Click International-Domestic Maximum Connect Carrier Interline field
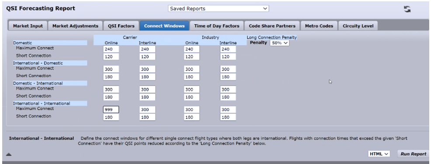Screen dimensions: 431x164 [147, 70]
